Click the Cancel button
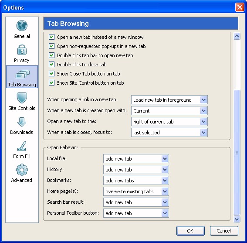The image size is (247, 243). point(224,231)
